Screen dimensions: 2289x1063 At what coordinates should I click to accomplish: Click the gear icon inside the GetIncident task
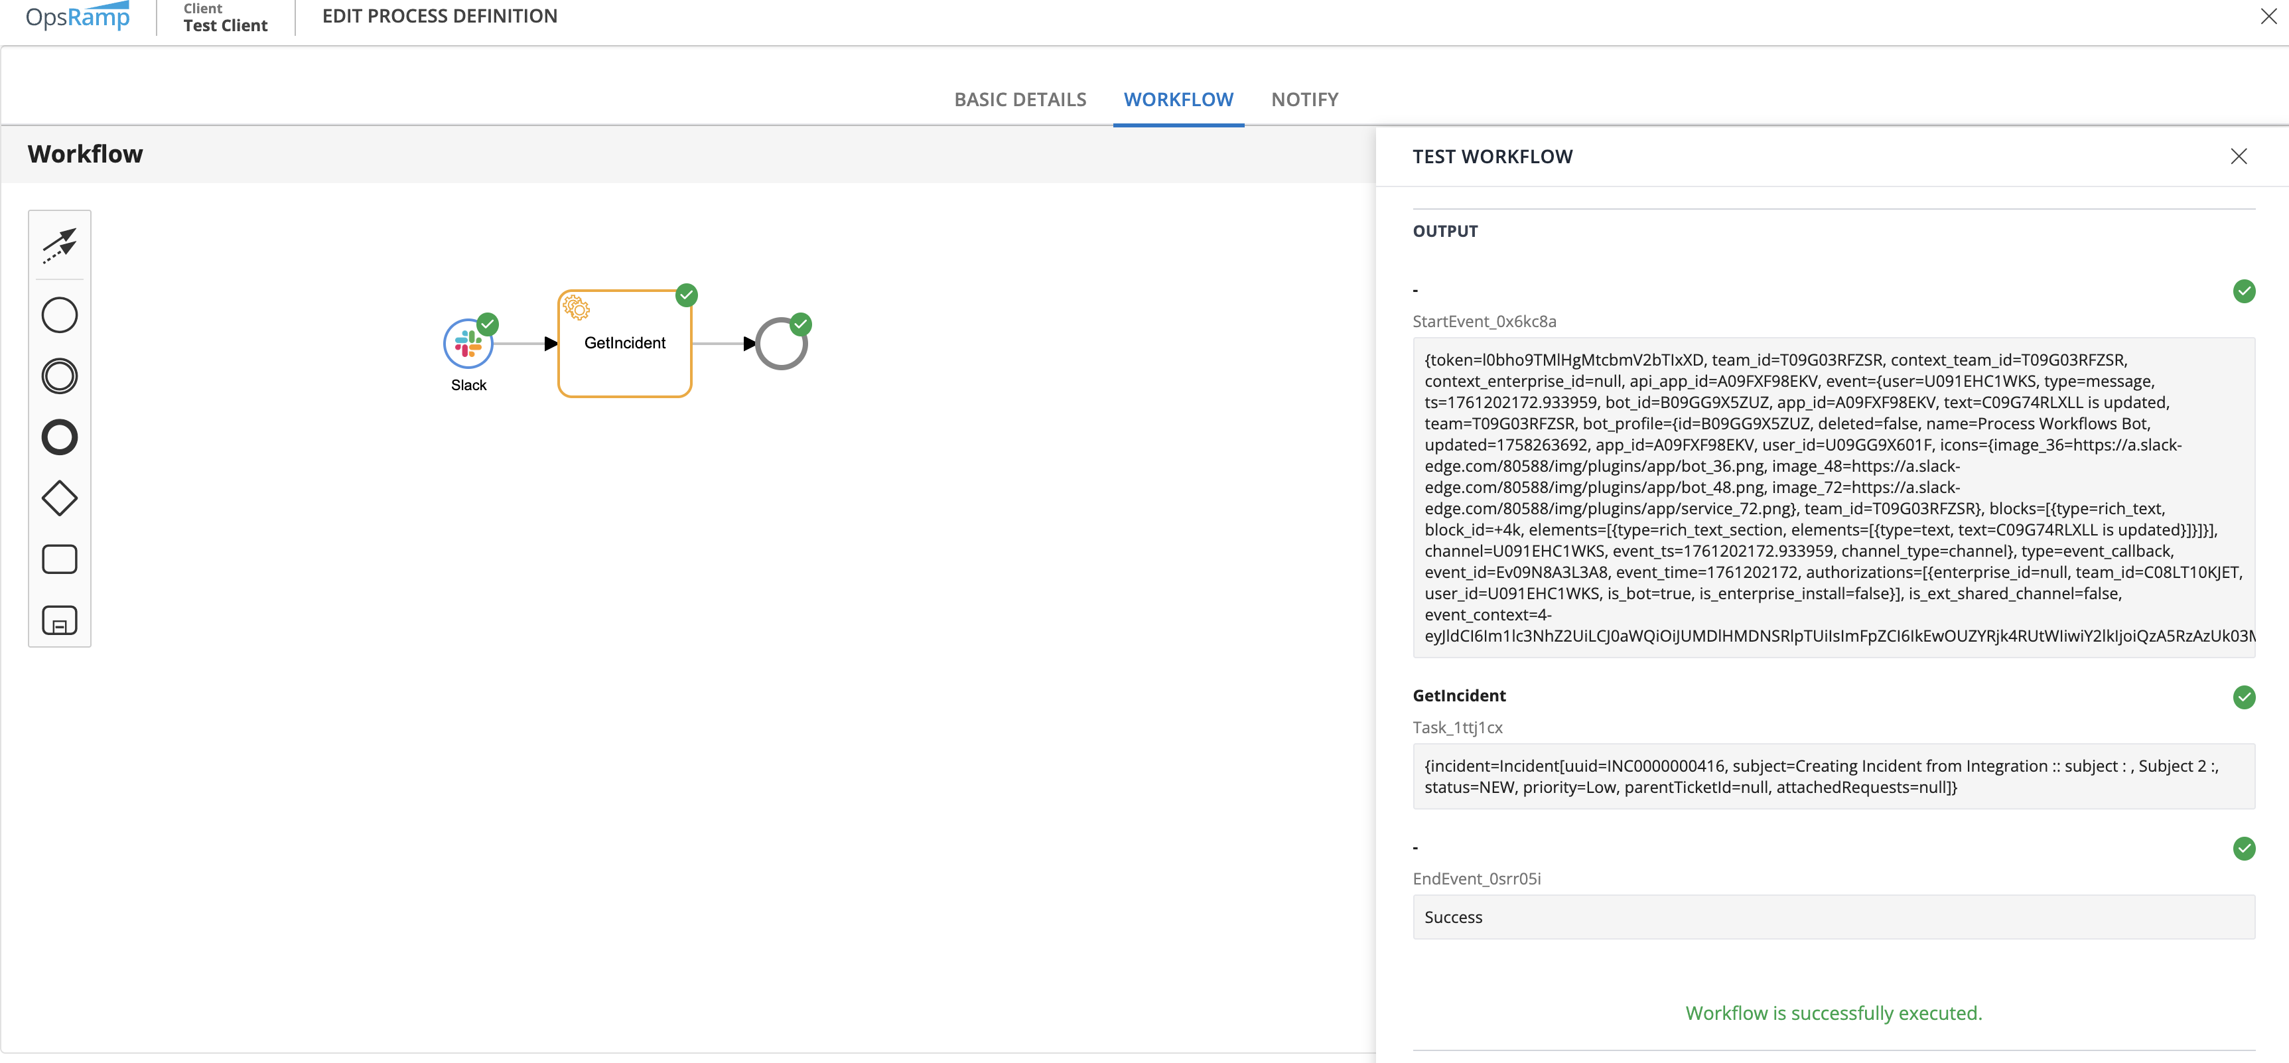click(x=576, y=307)
